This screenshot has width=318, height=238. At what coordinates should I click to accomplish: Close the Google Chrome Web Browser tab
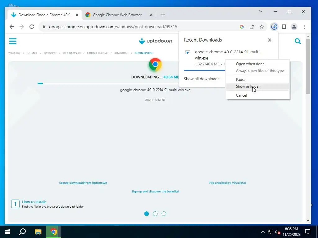[x=151, y=15]
